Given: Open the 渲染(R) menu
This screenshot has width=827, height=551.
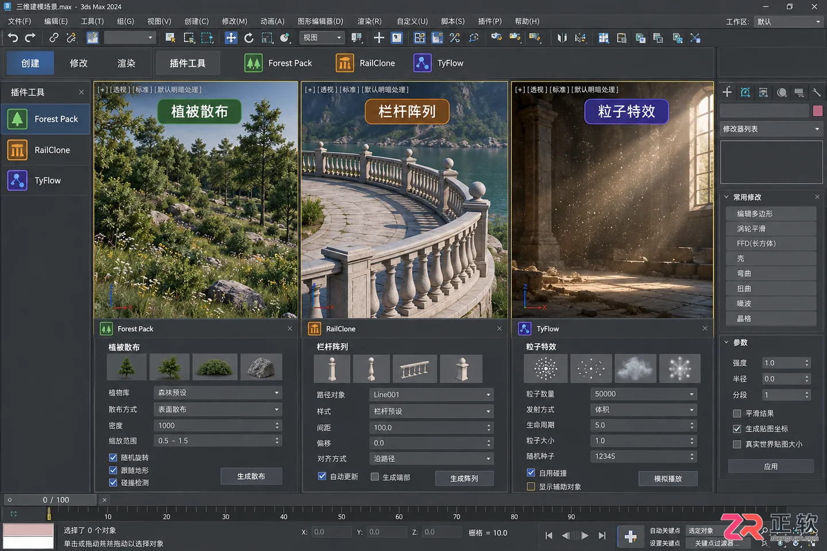Looking at the screenshot, I should tap(369, 21).
